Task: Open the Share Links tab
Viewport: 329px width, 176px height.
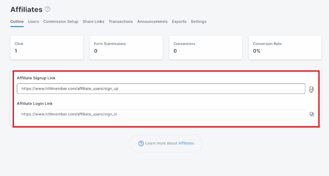Action: (x=93, y=21)
